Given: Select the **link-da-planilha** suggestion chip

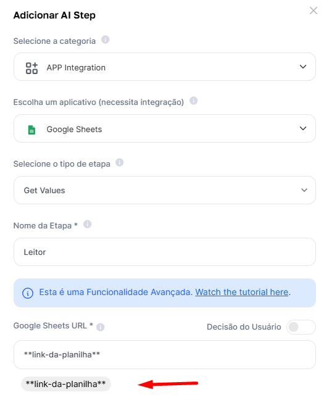Looking at the screenshot, I should (x=66, y=384).
